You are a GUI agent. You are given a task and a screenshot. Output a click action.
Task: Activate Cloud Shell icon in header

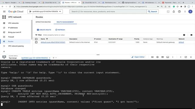[168, 12]
